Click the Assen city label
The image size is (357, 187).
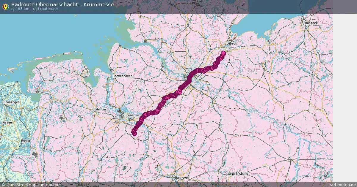(7, 122)
